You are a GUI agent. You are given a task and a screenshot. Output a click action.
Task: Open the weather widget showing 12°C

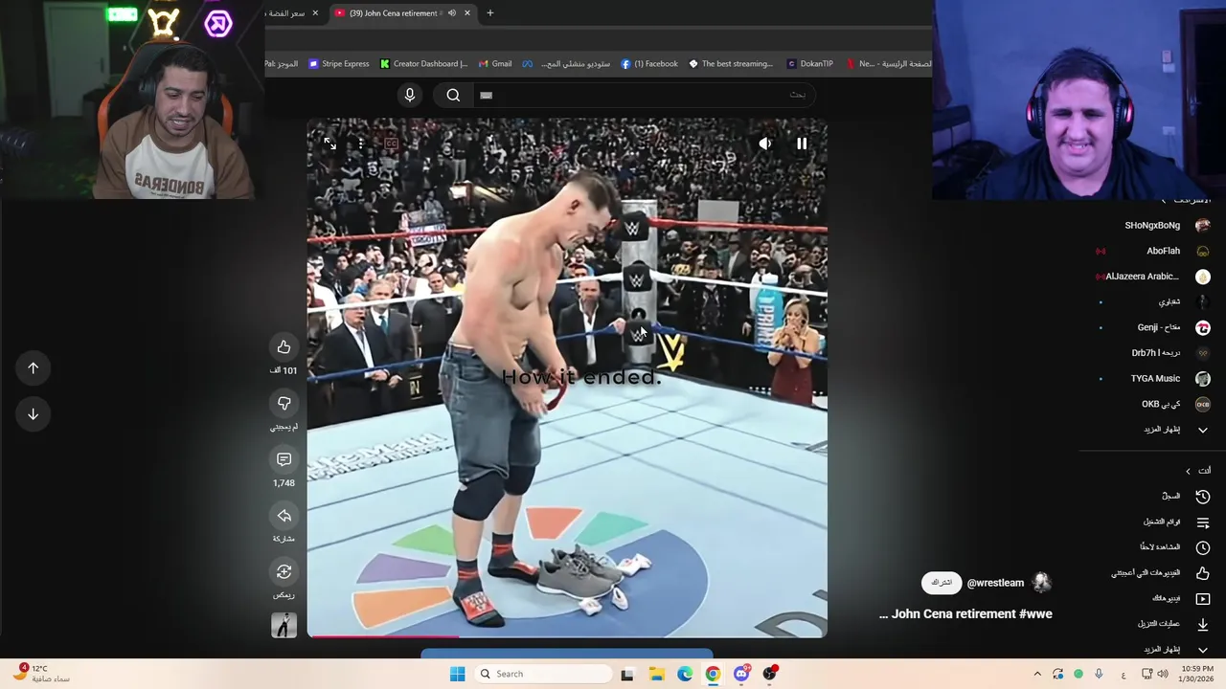click(40, 674)
